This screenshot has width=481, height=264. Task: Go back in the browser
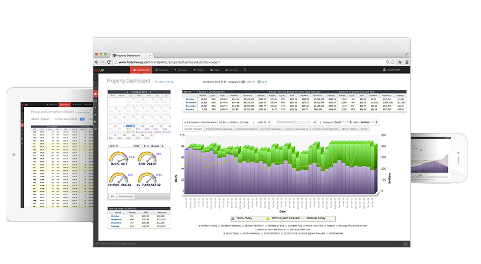[x=97, y=62]
